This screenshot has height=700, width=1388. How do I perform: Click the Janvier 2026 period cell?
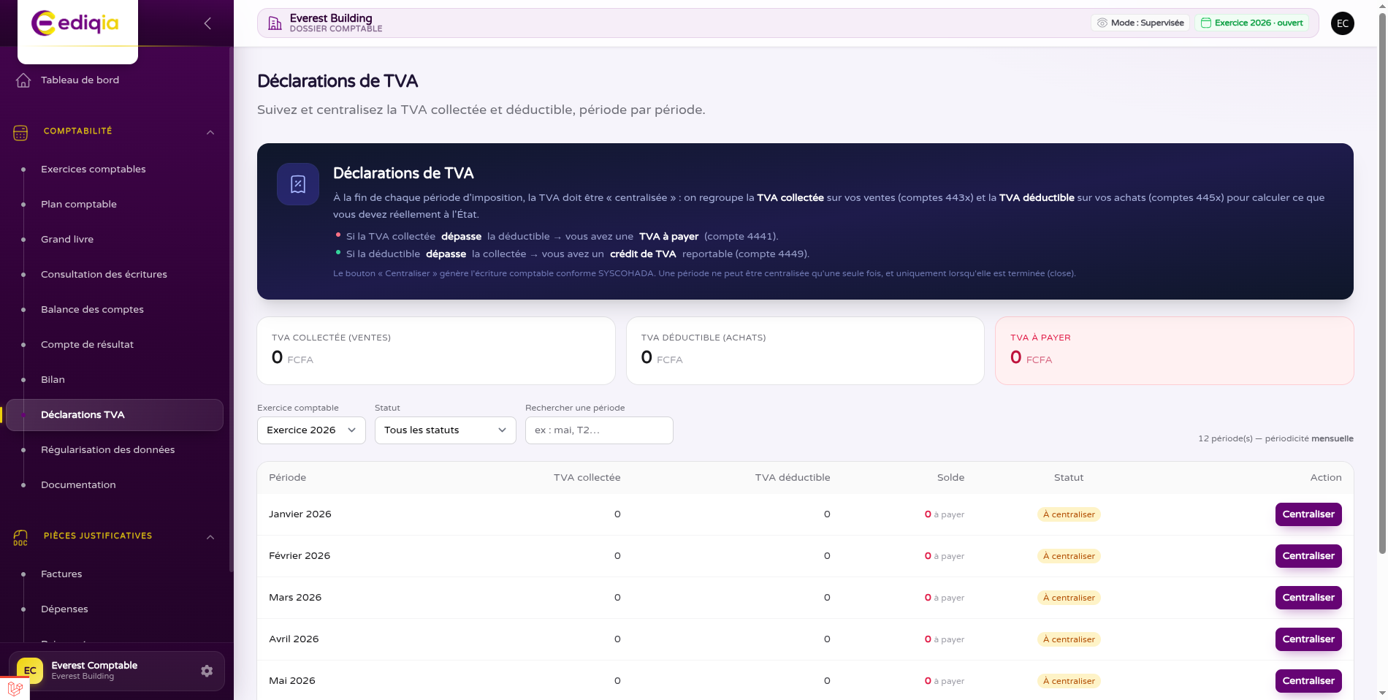(x=300, y=514)
